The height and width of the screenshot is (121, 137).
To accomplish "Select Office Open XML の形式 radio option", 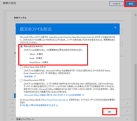I will coord(21,67).
